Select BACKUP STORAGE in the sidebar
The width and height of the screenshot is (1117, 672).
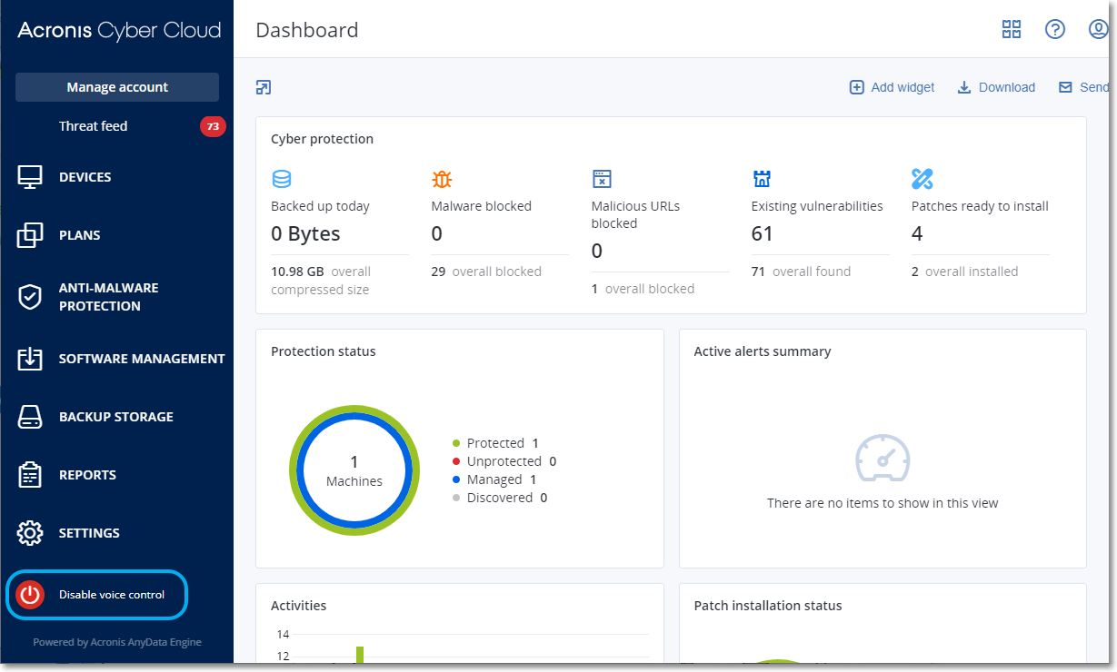click(x=116, y=417)
